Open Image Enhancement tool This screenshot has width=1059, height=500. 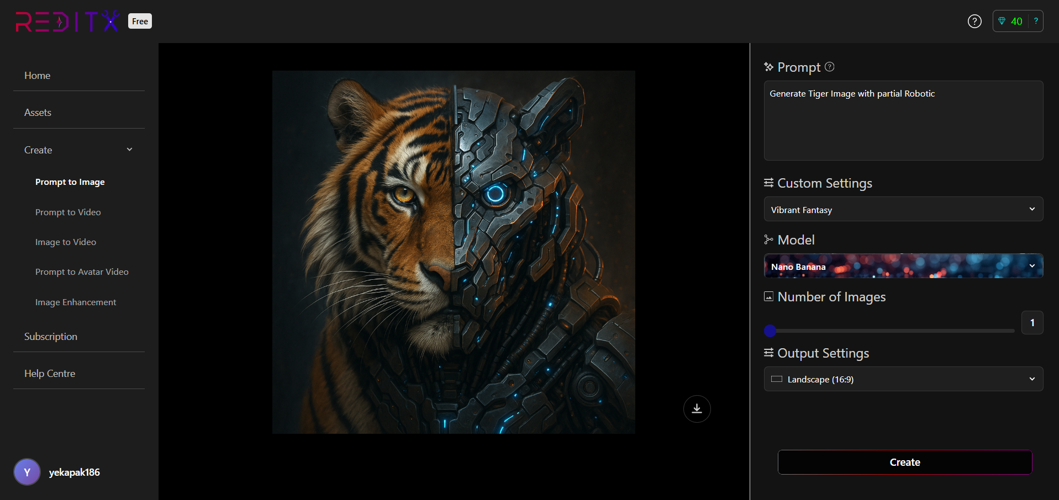click(x=76, y=302)
